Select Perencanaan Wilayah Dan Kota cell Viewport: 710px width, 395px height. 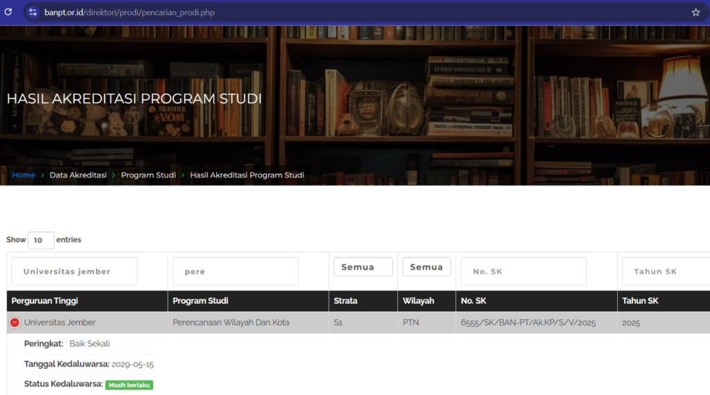(x=231, y=323)
